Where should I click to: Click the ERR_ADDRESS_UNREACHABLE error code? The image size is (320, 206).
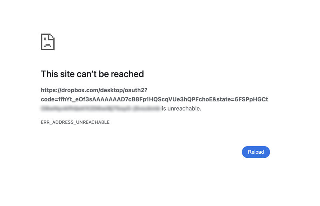tap(75, 122)
